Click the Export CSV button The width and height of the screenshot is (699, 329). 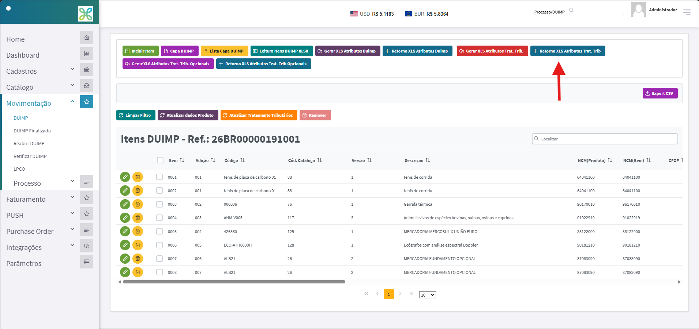(x=660, y=93)
